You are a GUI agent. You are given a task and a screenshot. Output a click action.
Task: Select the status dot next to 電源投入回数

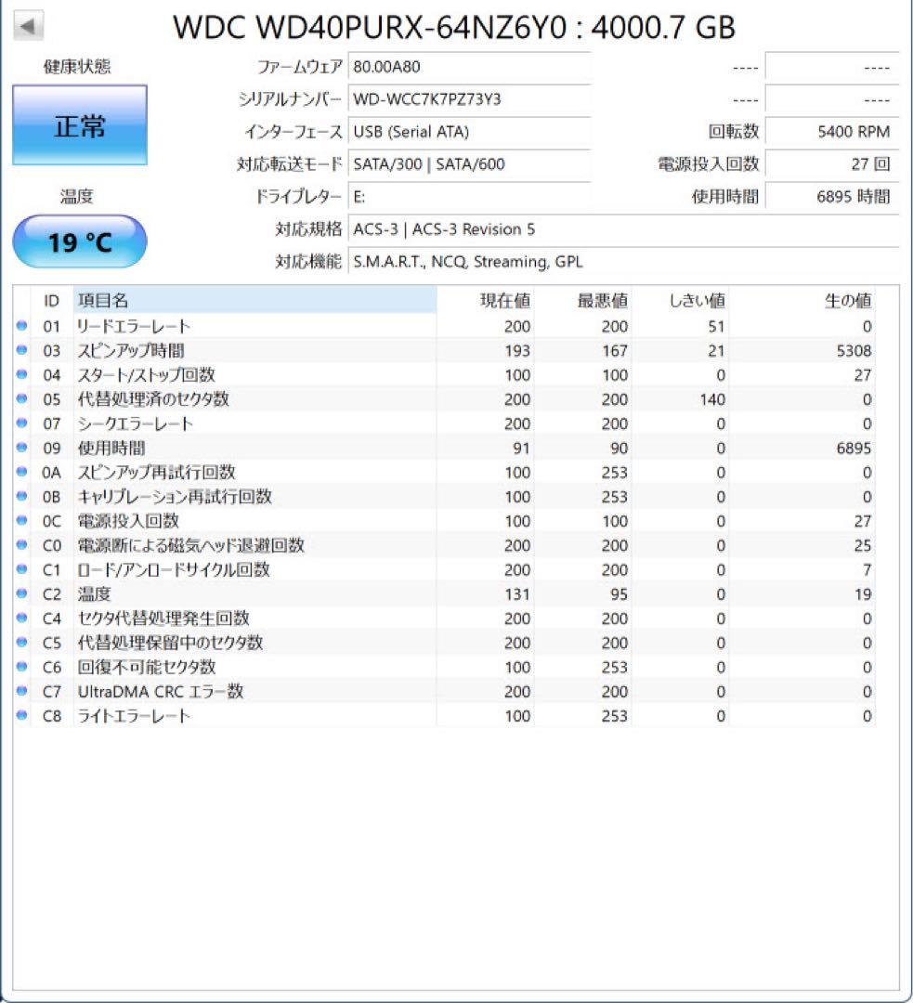click(20, 521)
